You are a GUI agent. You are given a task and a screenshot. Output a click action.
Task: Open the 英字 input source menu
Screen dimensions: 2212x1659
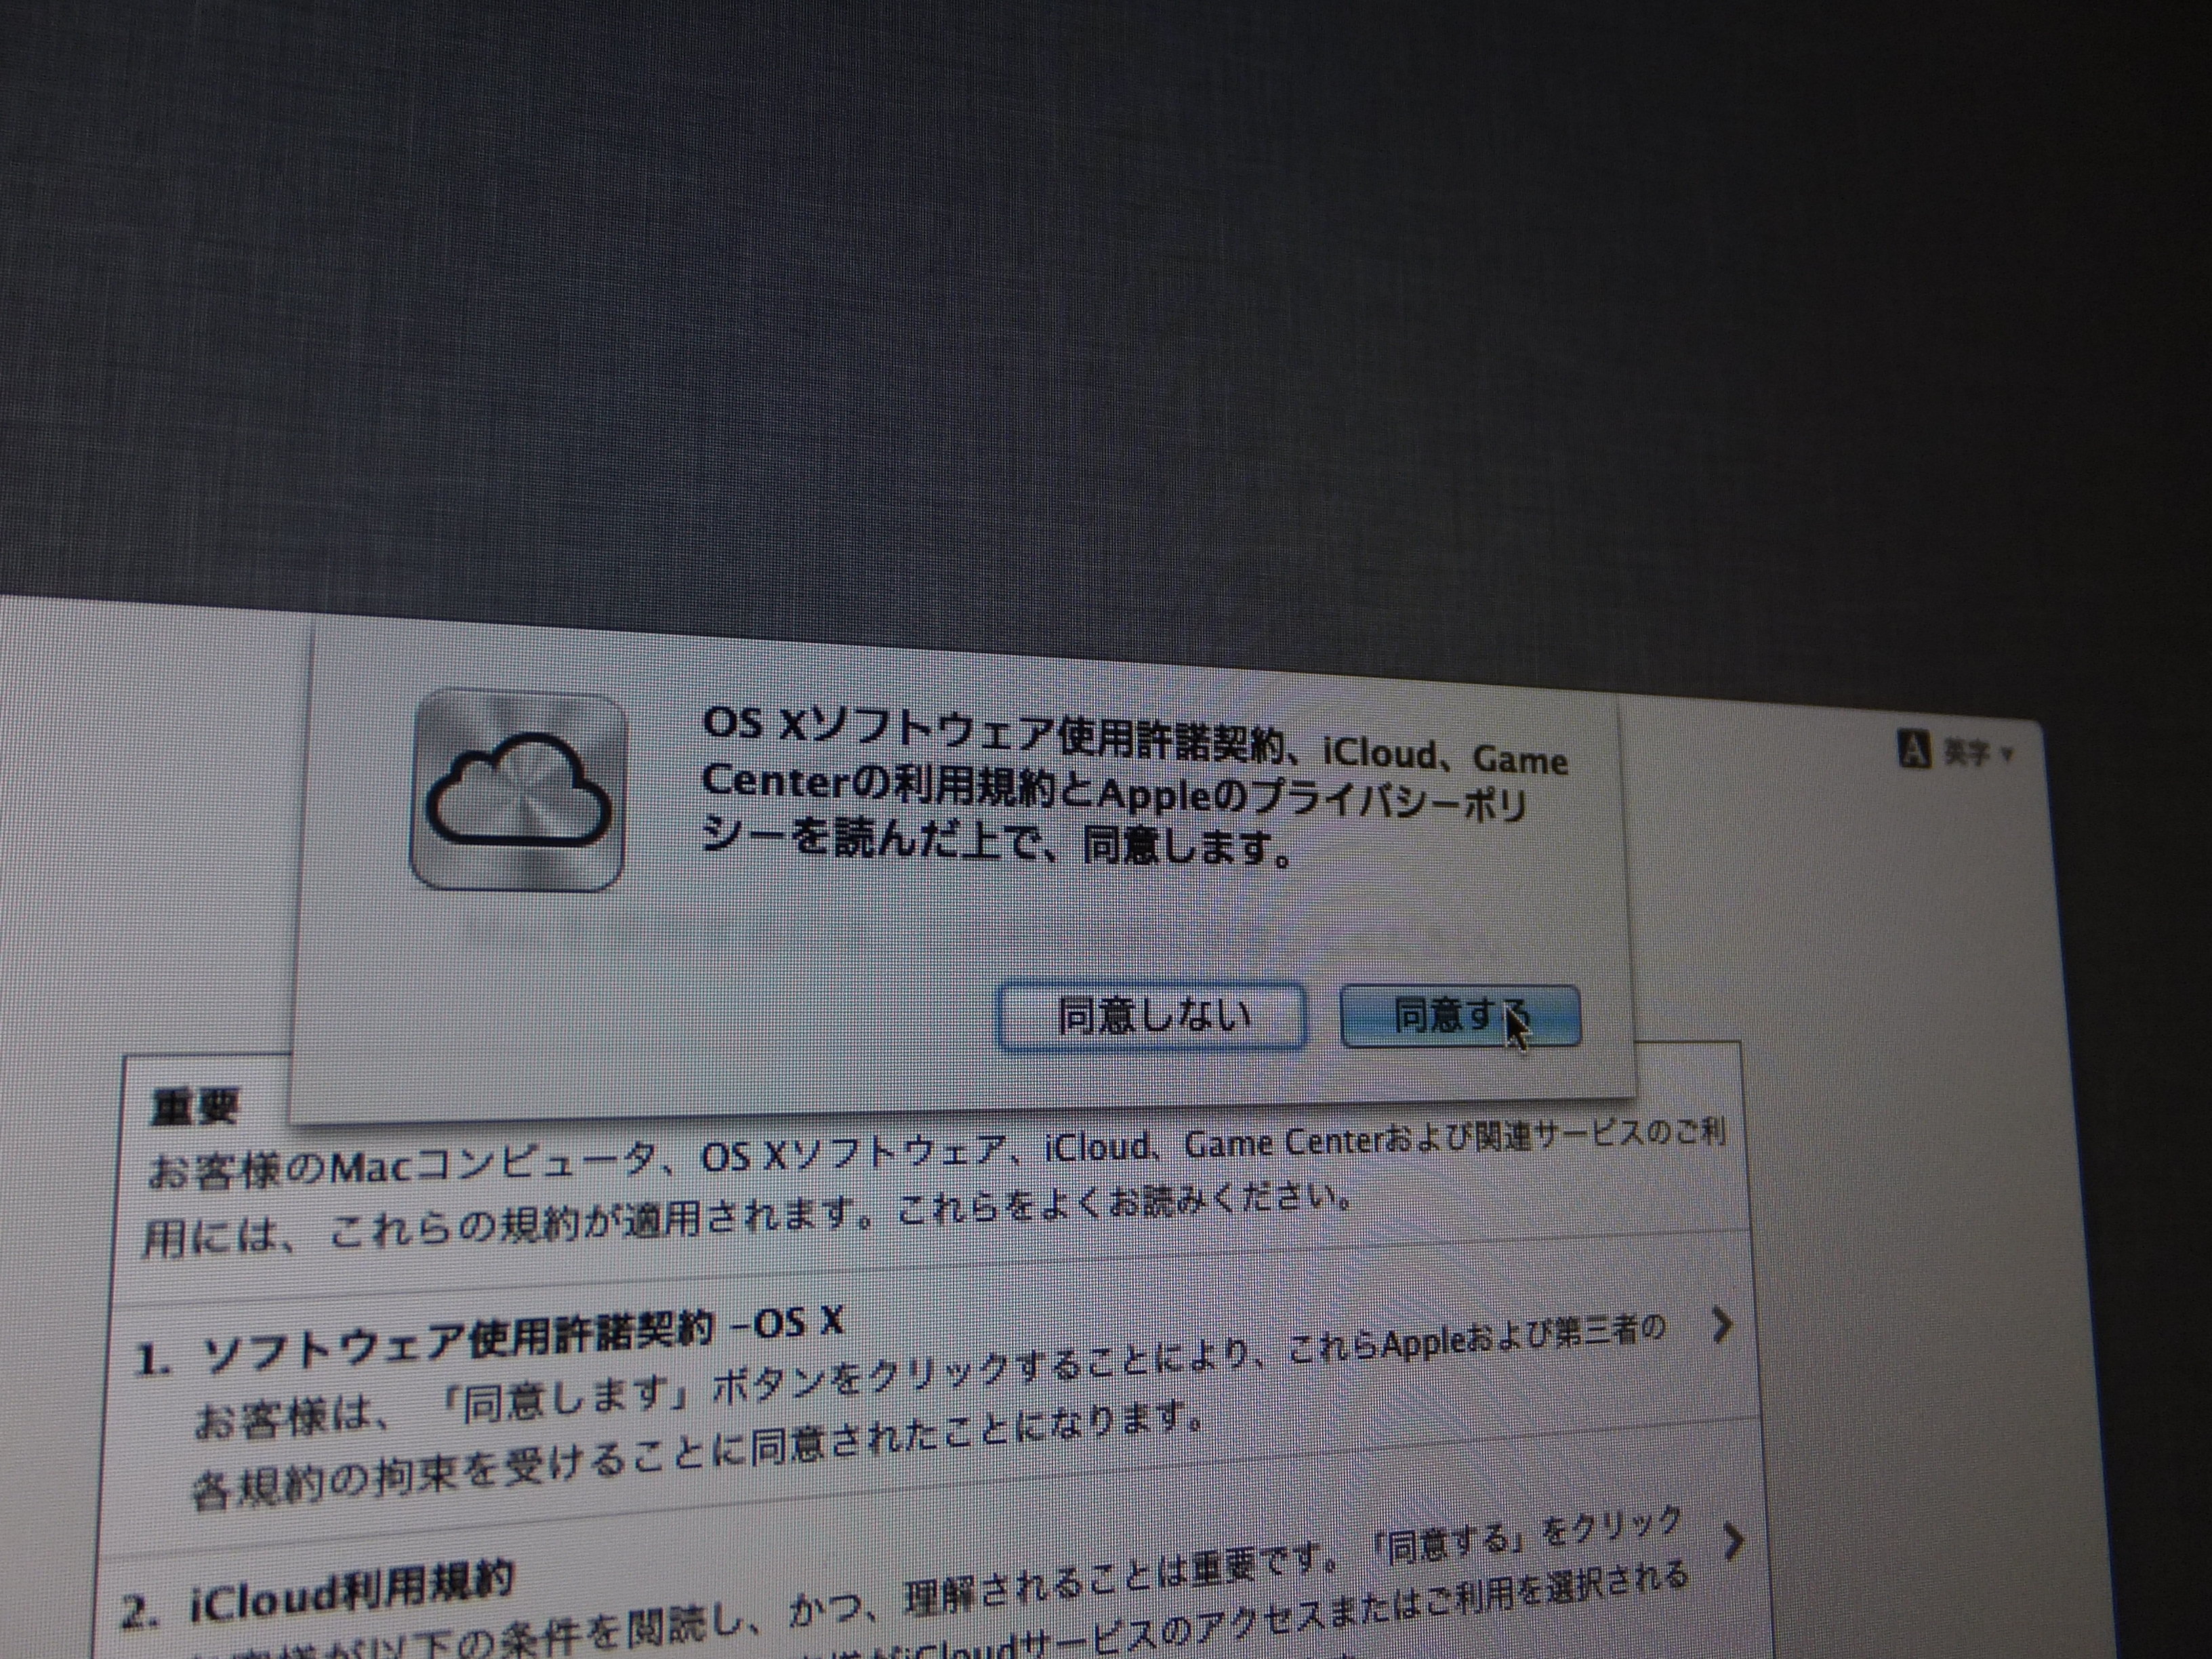[x=1977, y=752]
